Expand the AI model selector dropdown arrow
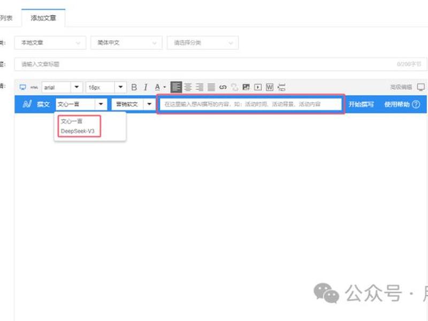428x321 pixels. click(x=101, y=104)
